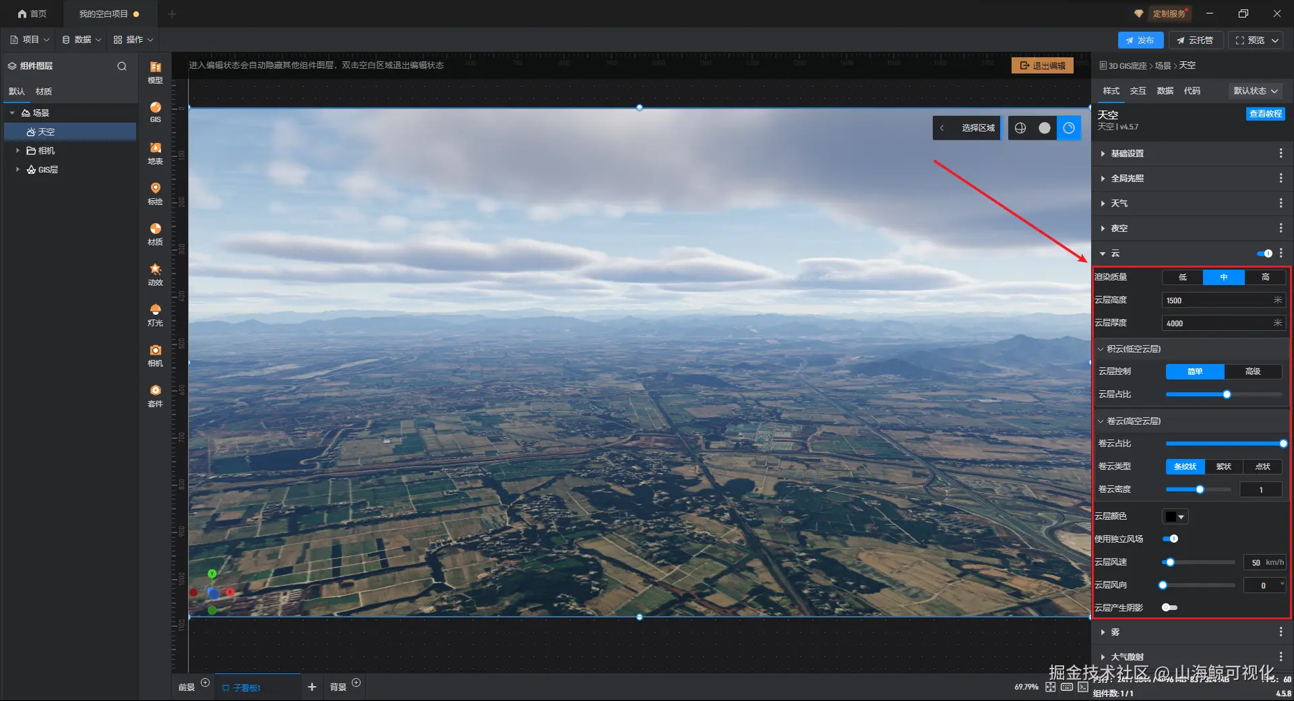The width and height of the screenshot is (1294, 701).
Task: Expand the 全局光照 section
Action: [x=1103, y=179]
